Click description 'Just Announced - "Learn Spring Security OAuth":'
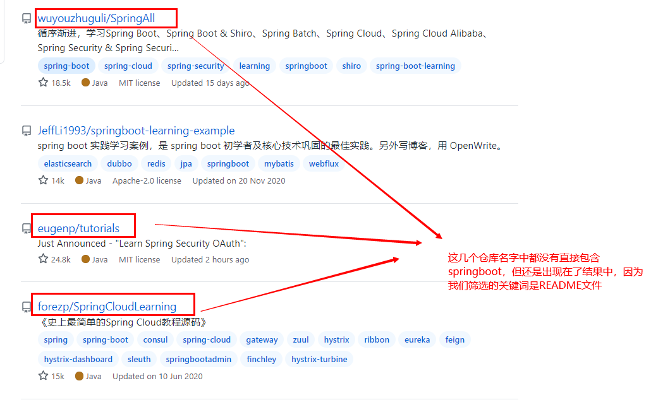 [142, 244]
